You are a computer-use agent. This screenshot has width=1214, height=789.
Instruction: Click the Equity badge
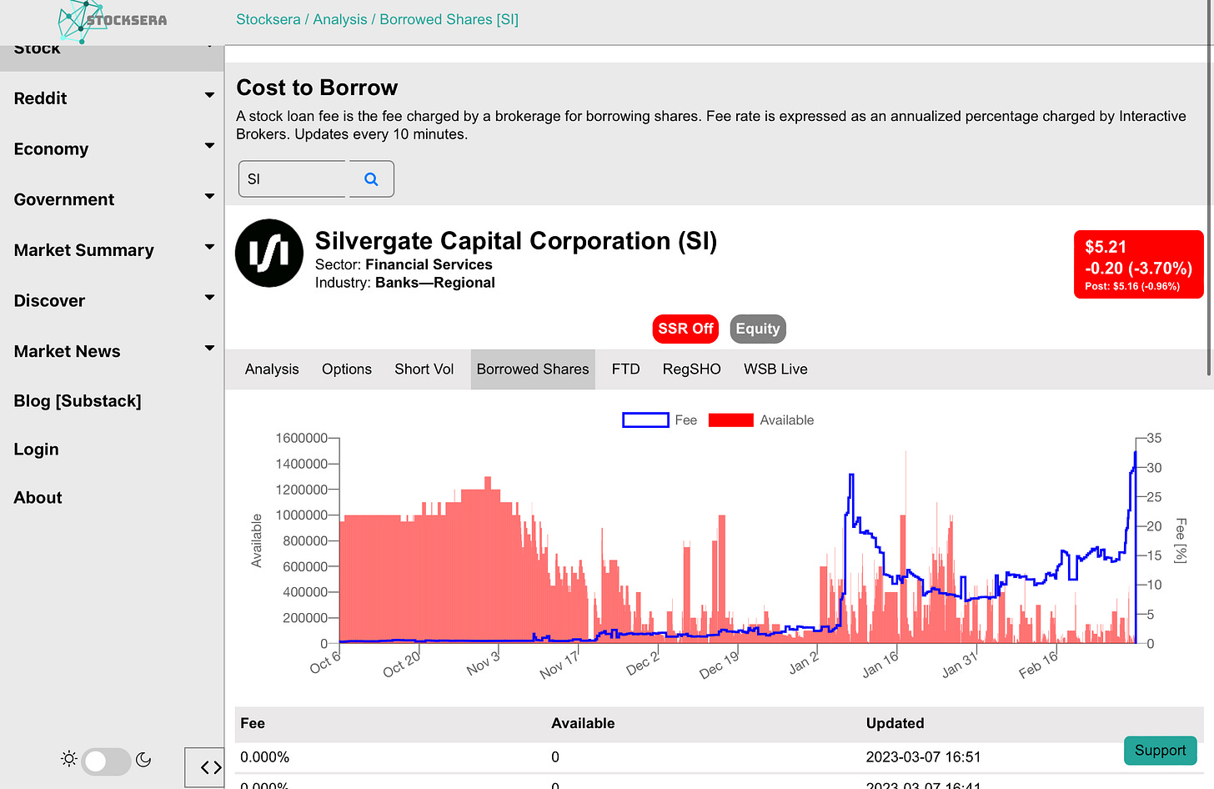(x=758, y=329)
